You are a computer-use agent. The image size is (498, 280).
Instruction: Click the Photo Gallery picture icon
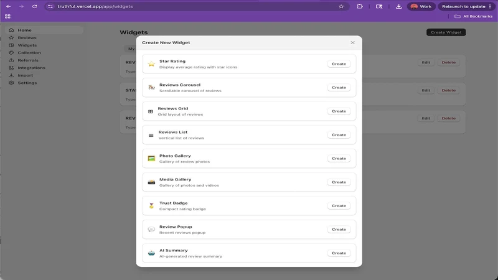click(151, 159)
